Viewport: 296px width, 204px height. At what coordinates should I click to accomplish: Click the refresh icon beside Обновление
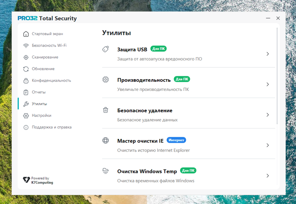click(x=26, y=69)
